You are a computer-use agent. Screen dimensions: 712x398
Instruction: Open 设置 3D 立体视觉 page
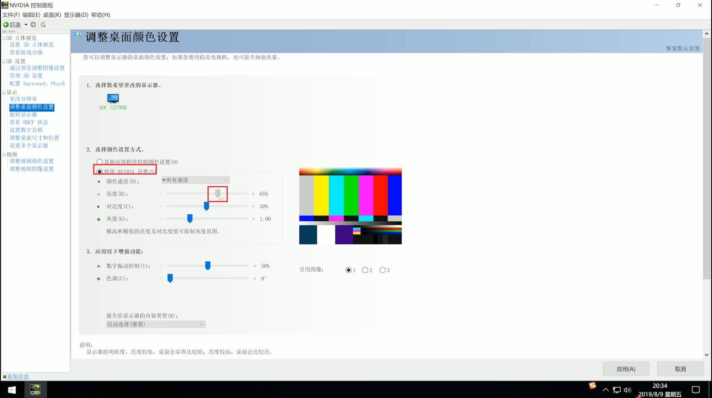pyautogui.click(x=32, y=45)
